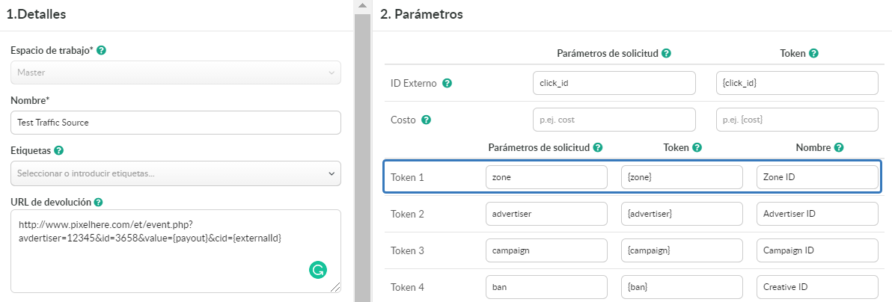Viewport: 892px width, 302px height.
Task: Click the help icon next to Etiquetas
Action: click(58, 151)
